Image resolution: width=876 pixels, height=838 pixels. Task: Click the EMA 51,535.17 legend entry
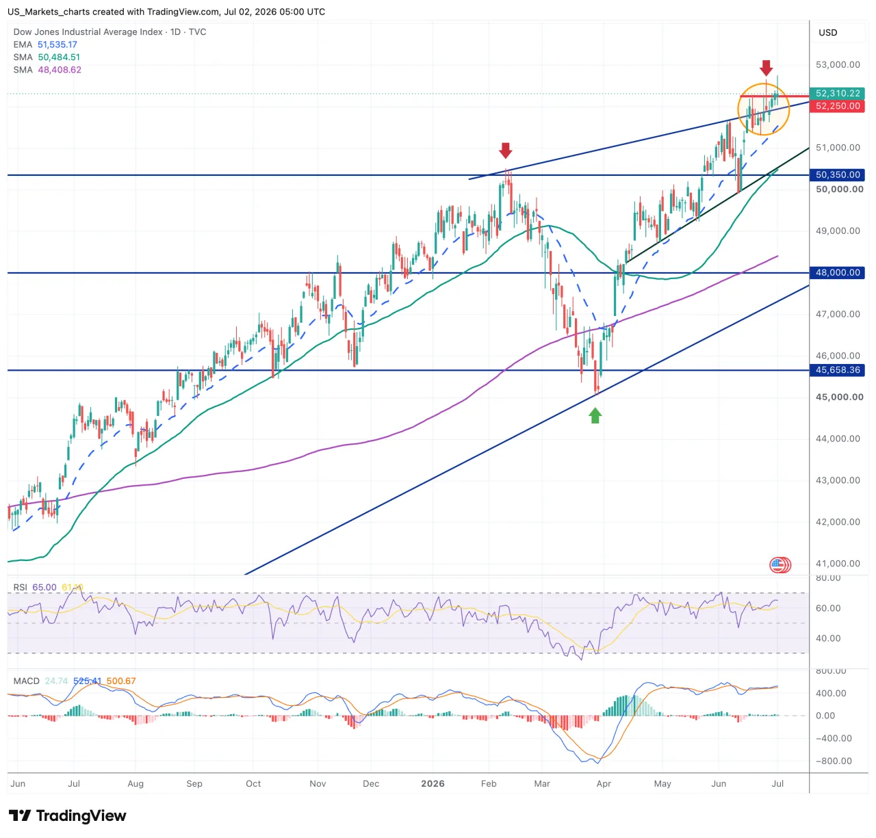tap(45, 44)
